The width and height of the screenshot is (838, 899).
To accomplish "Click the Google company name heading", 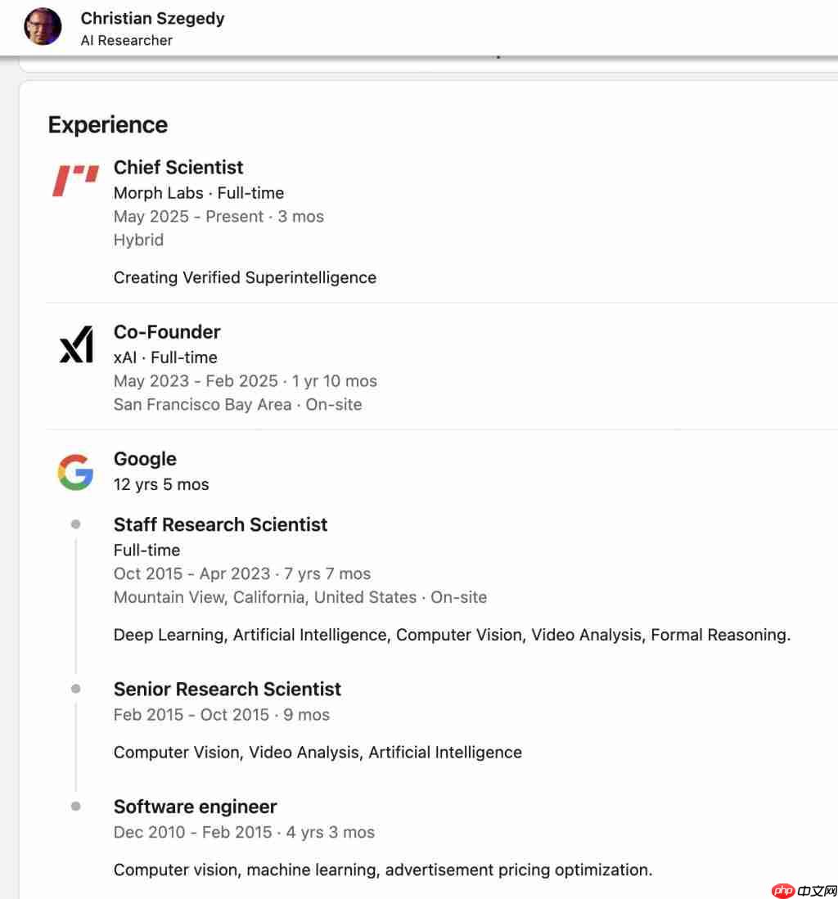I will click(x=145, y=459).
